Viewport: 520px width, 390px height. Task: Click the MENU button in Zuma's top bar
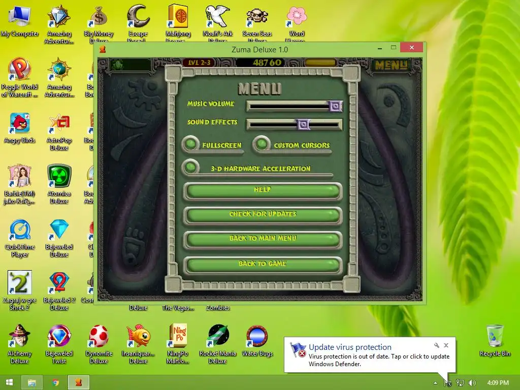click(391, 66)
